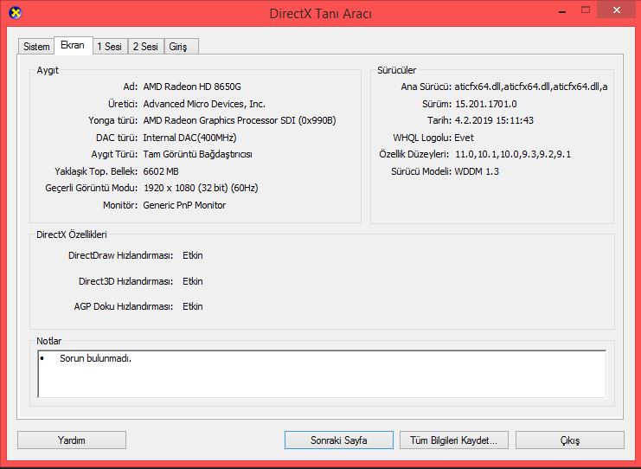Click Etkin next to DirectDraw Hızlandırması

(x=193, y=255)
